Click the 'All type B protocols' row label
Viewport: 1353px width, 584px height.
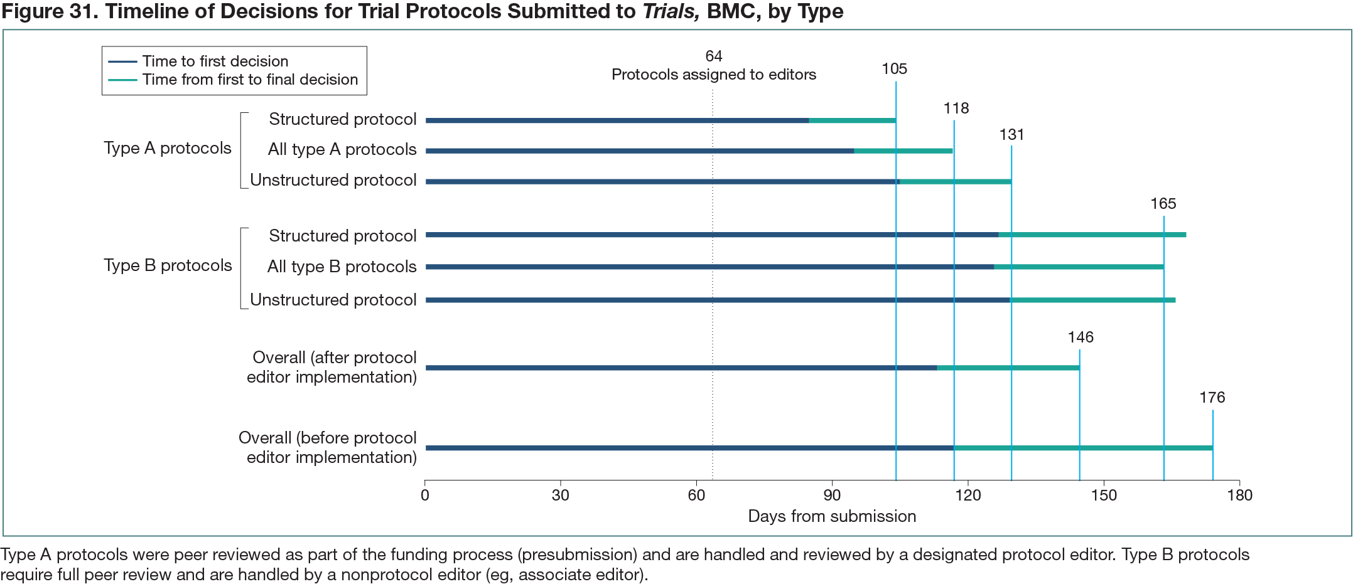pos(342,267)
